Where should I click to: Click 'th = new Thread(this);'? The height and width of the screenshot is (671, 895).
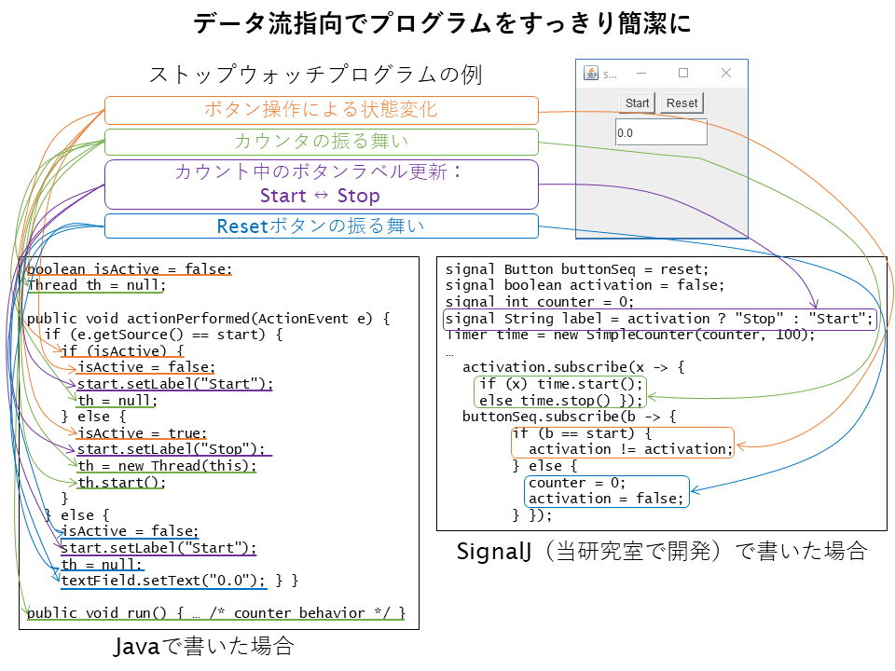click(167, 466)
